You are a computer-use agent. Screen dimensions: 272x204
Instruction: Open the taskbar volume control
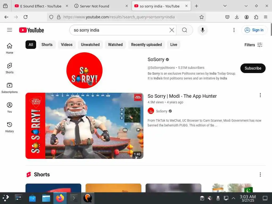[210, 198]
